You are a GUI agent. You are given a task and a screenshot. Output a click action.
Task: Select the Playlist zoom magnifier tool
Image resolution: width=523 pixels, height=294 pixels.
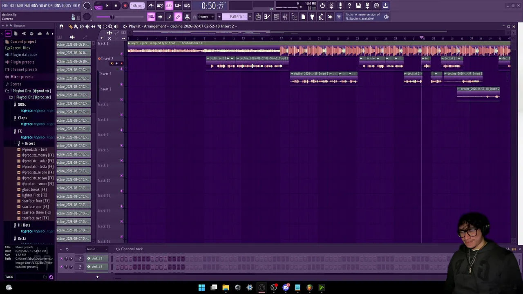pyautogui.click(x=110, y=27)
